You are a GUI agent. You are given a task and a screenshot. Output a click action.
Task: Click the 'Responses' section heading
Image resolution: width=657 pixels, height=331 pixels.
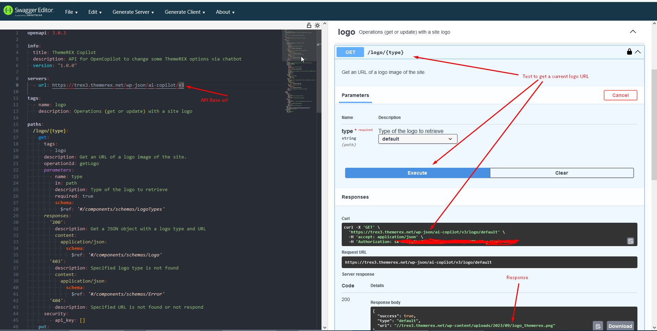pos(355,197)
